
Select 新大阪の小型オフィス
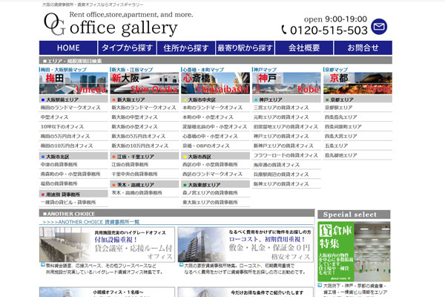[134, 126]
